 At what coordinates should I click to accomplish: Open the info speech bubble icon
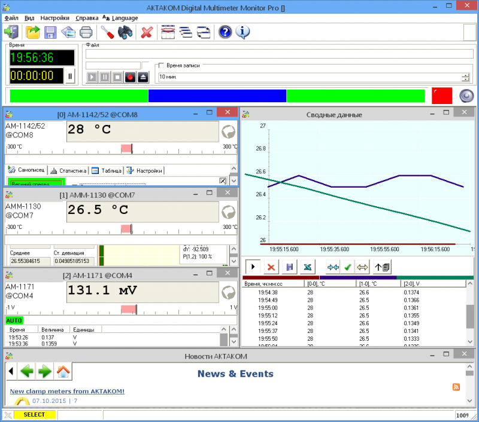click(x=243, y=32)
